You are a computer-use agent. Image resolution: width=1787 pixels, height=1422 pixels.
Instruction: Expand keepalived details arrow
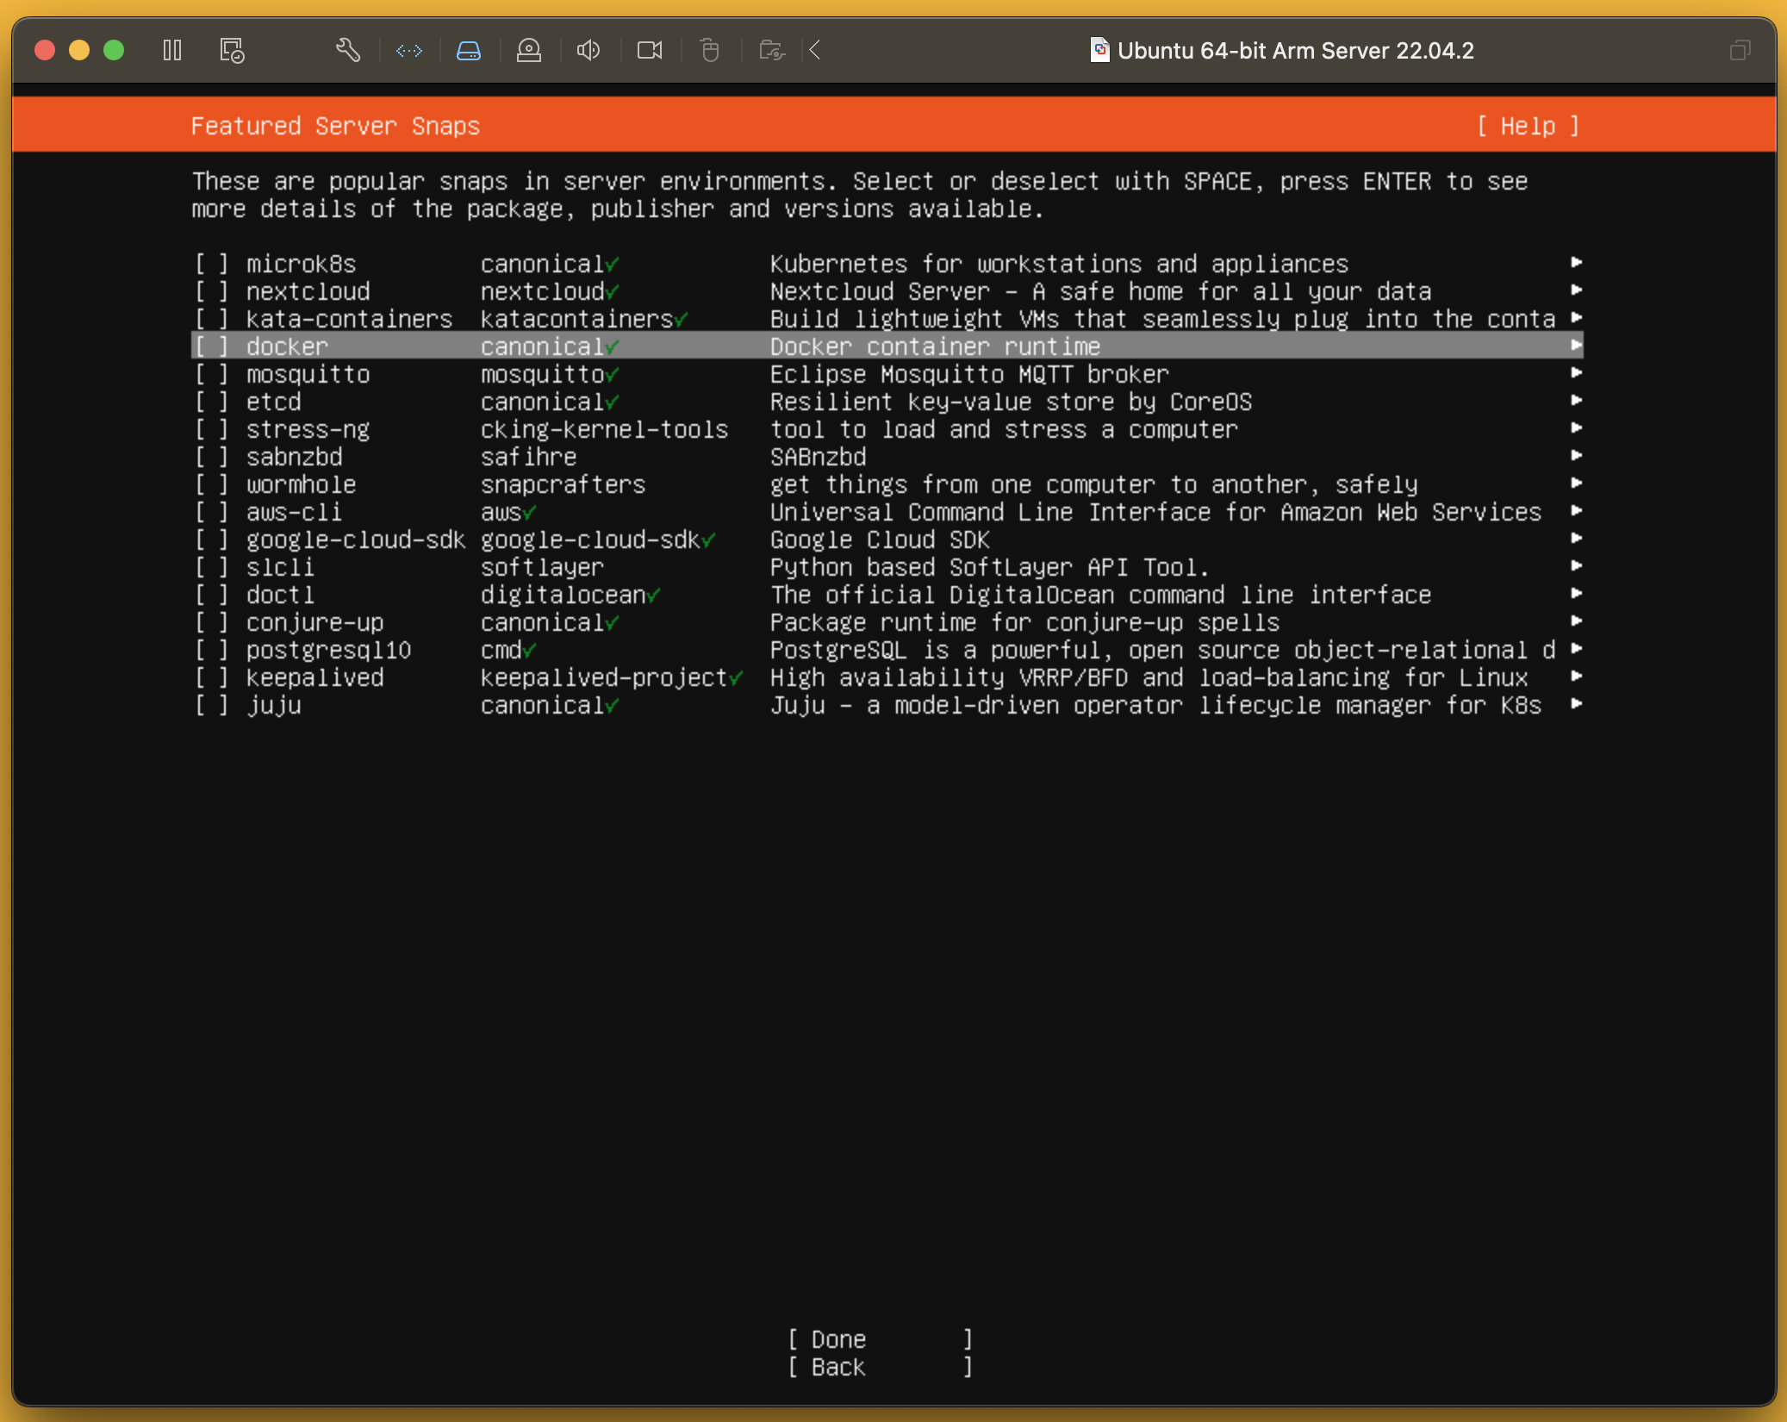[x=1576, y=676]
